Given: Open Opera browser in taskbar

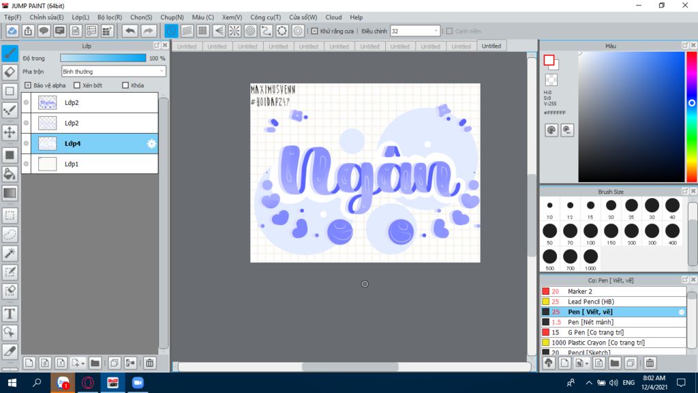Looking at the screenshot, I should pos(88,383).
